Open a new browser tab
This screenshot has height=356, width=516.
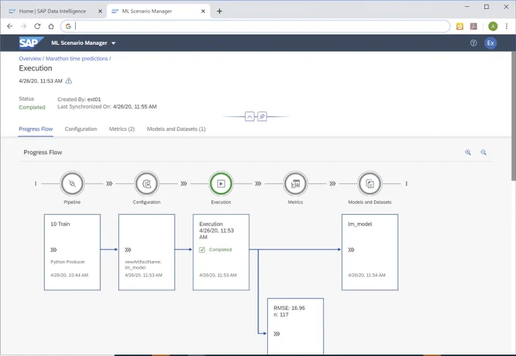[219, 11]
